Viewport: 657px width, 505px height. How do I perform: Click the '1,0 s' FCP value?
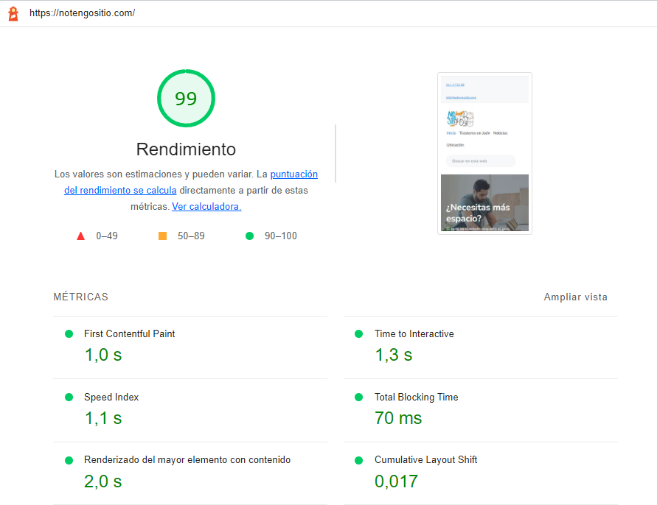click(103, 355)
